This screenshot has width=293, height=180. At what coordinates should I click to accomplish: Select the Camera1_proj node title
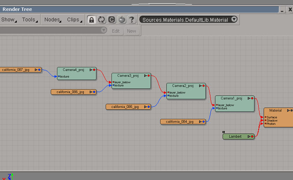click(231, 98)
